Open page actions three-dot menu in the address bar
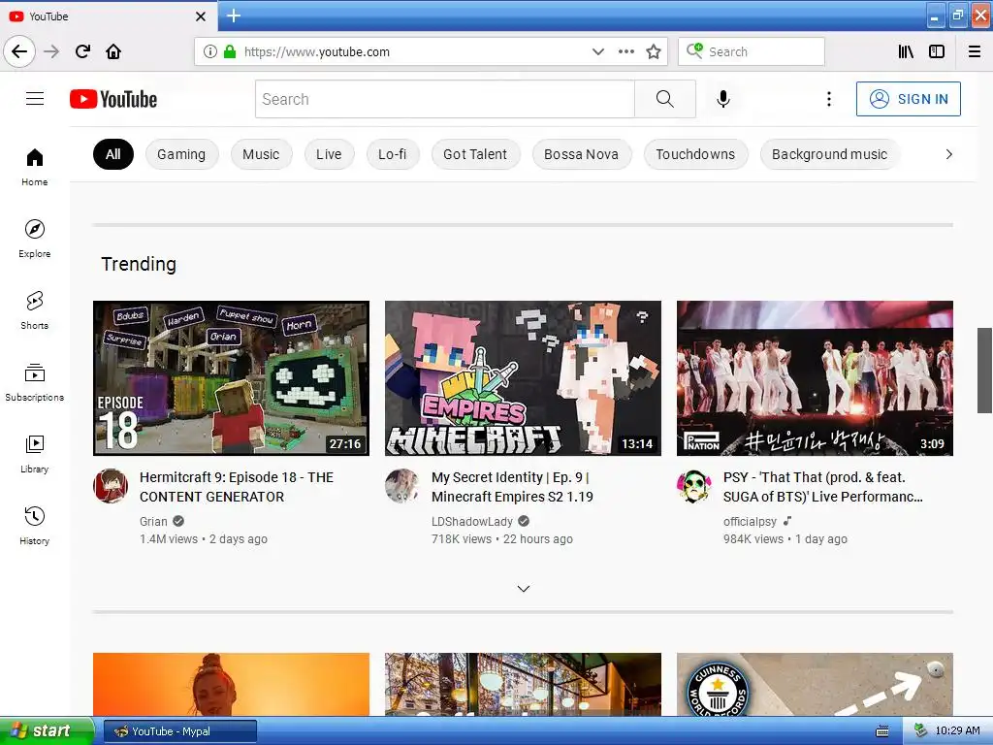The width and height of the screenshot is (993, 745). [x=625, y=51]
